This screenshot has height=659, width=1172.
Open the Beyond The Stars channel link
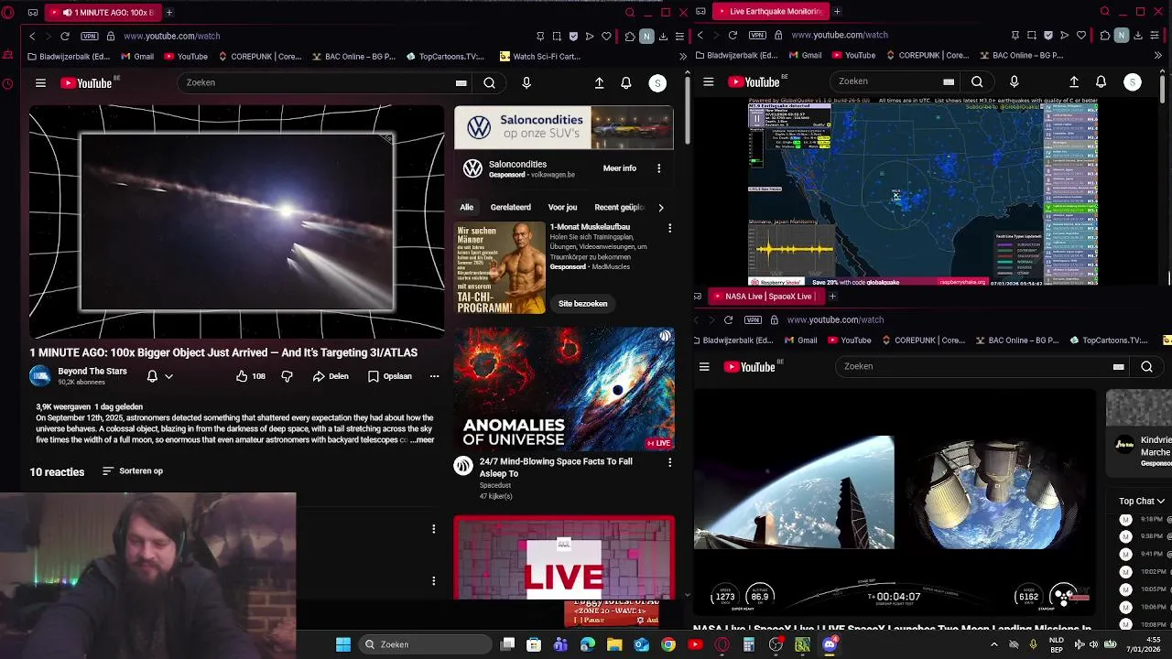[x=92, y=372]
